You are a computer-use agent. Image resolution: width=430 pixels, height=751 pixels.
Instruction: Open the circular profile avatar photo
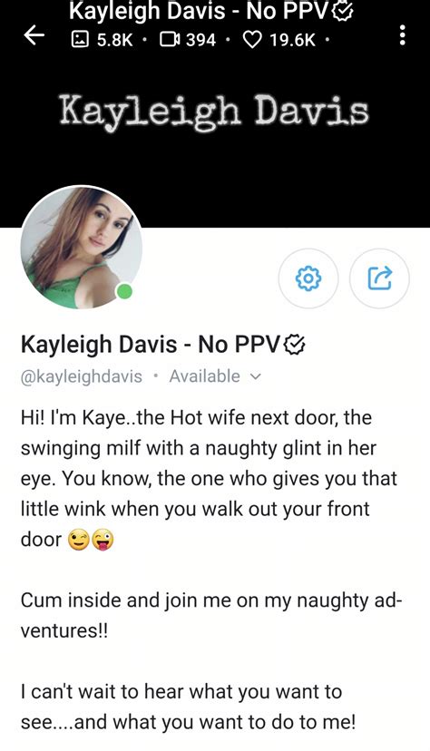pos(82,247)
